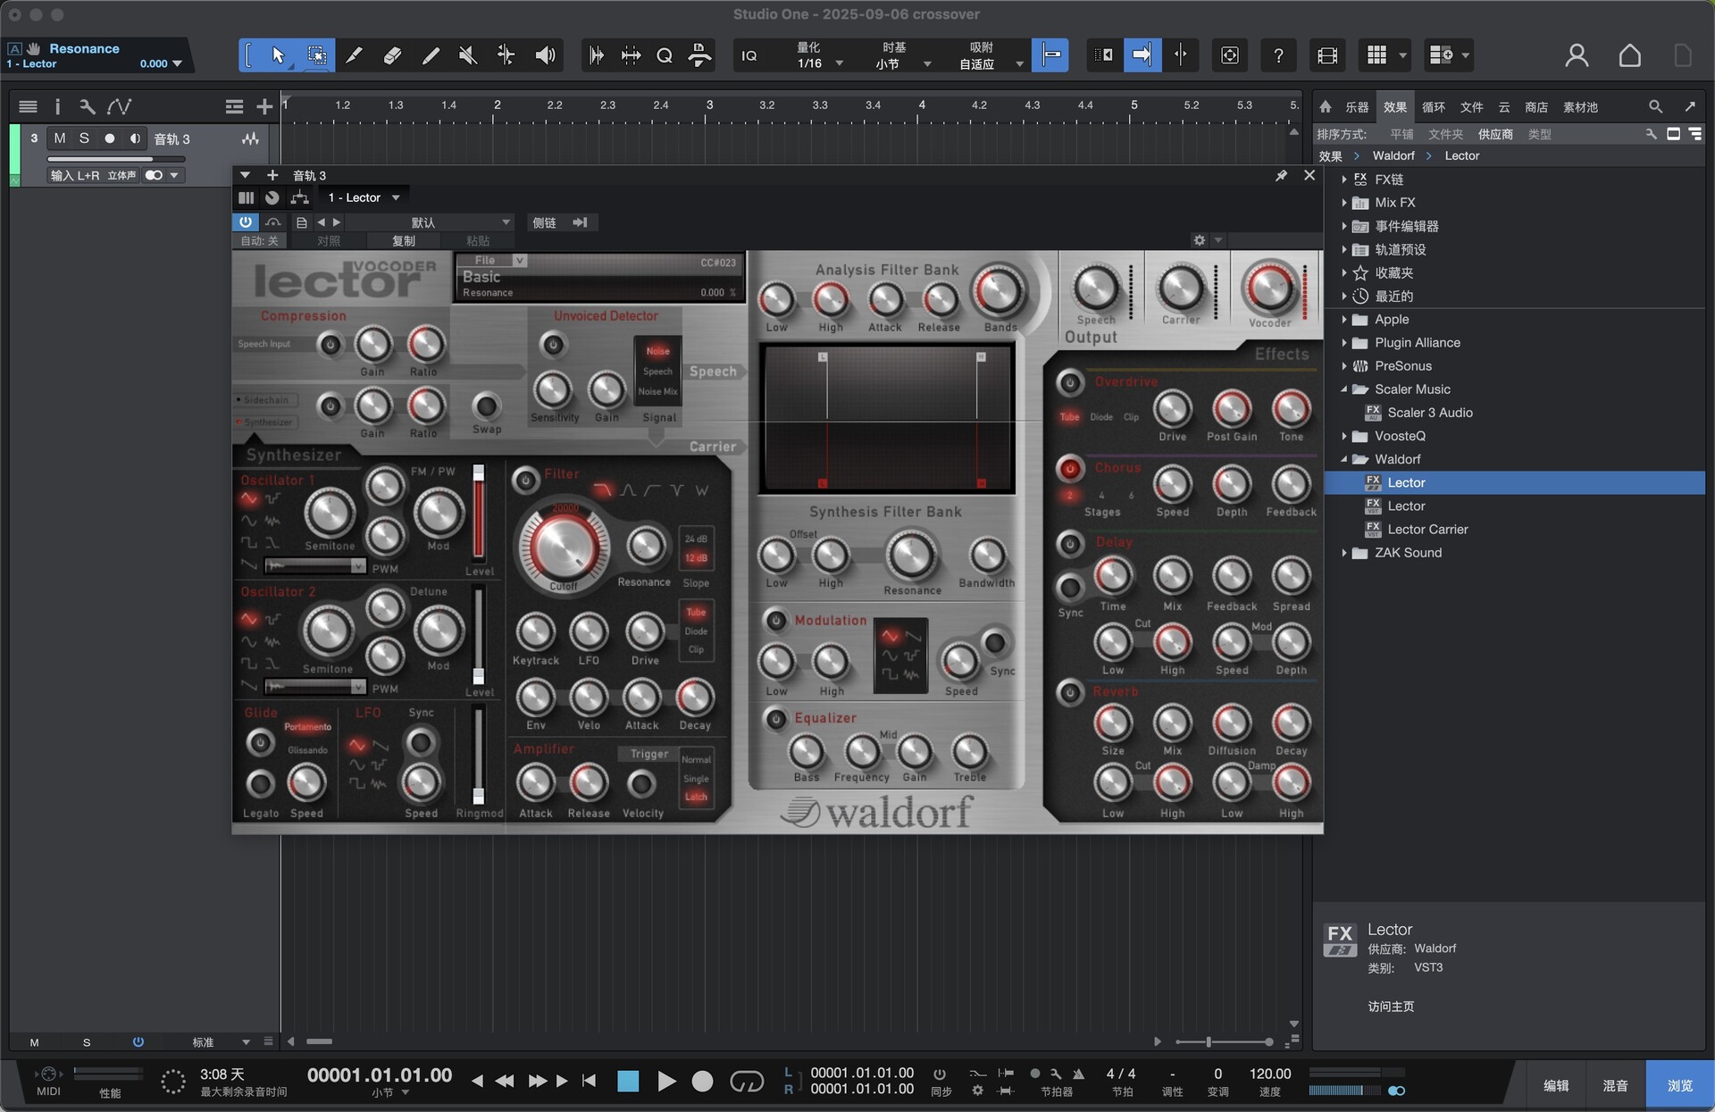Adjust the Analysis Filter Bank Bands knob
This screenshot has height=1112, width=1715.
point(1000,291)
